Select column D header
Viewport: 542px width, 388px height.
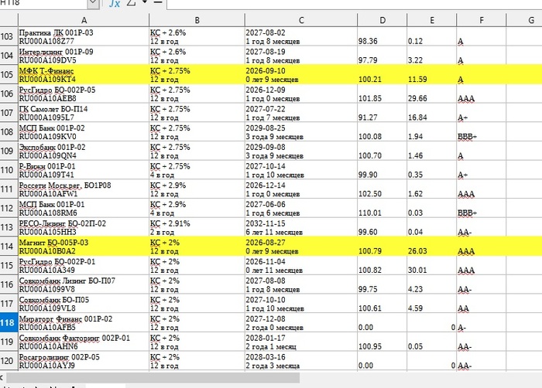(381, 19)
